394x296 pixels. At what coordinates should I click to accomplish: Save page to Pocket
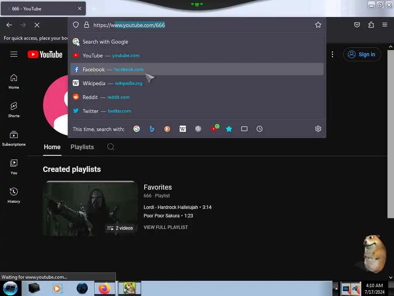pos(357,25)
